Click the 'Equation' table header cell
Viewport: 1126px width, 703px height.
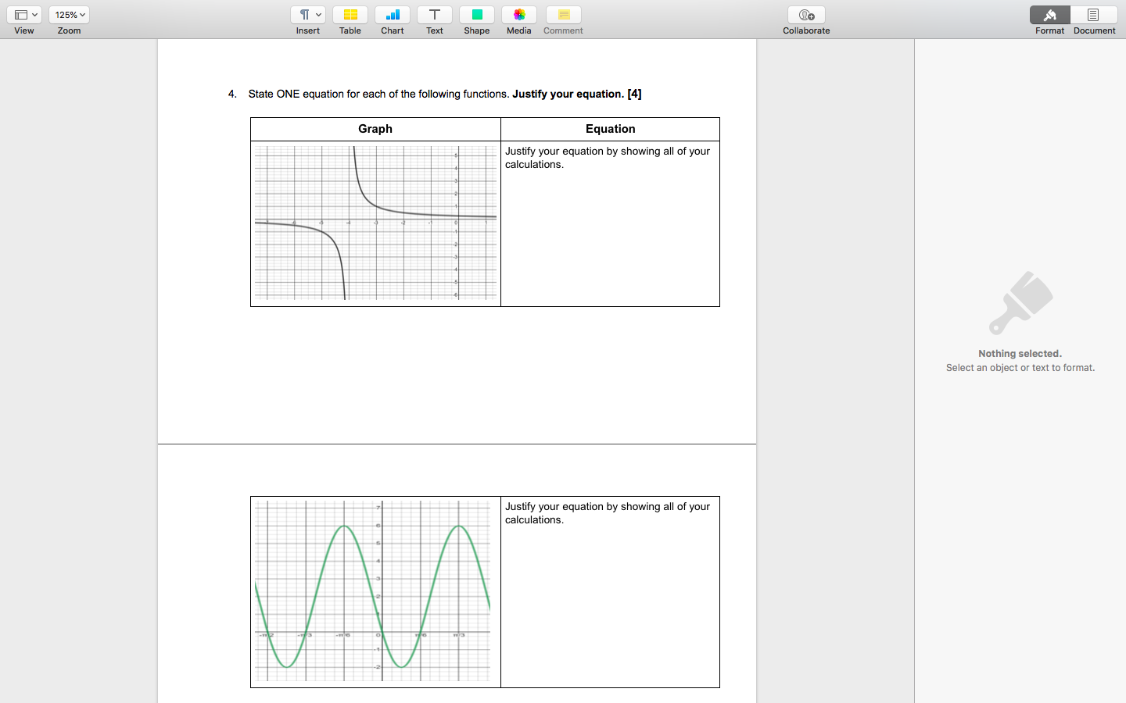point(610,129)
